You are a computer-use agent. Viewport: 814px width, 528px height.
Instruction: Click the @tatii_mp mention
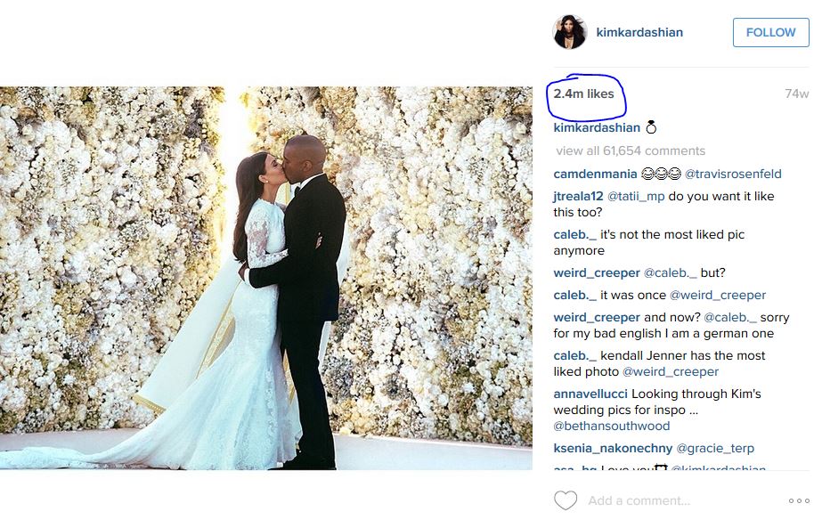[636, 196]
